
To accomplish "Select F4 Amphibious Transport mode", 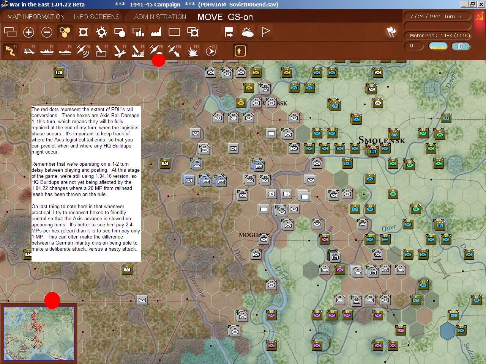I will (65, 51).
